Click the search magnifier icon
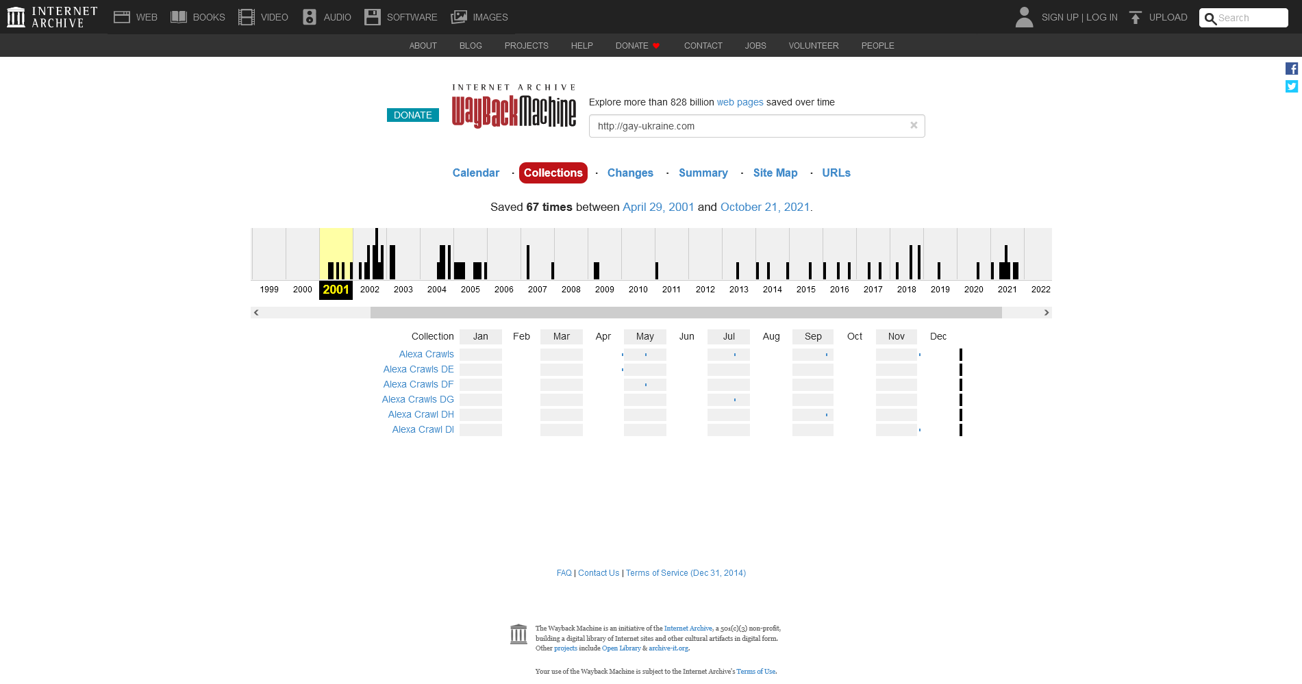This screenshot has width=1302, height=684. tap(1210, 18)
